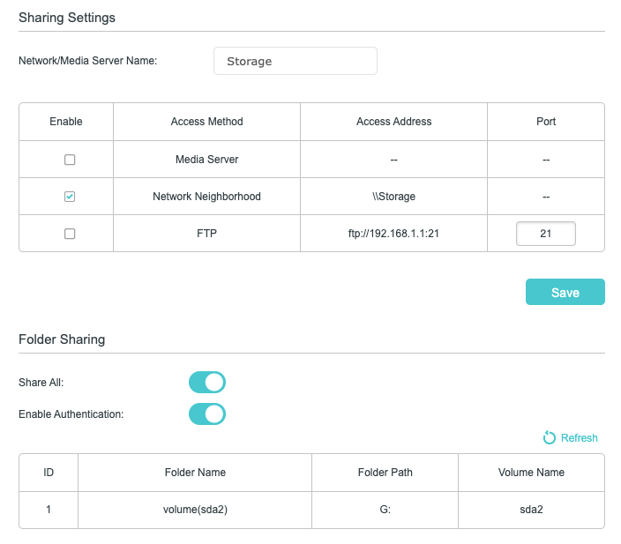Select the volume(sda2) folder name cell
621x544 pixels.
(195, 510)
